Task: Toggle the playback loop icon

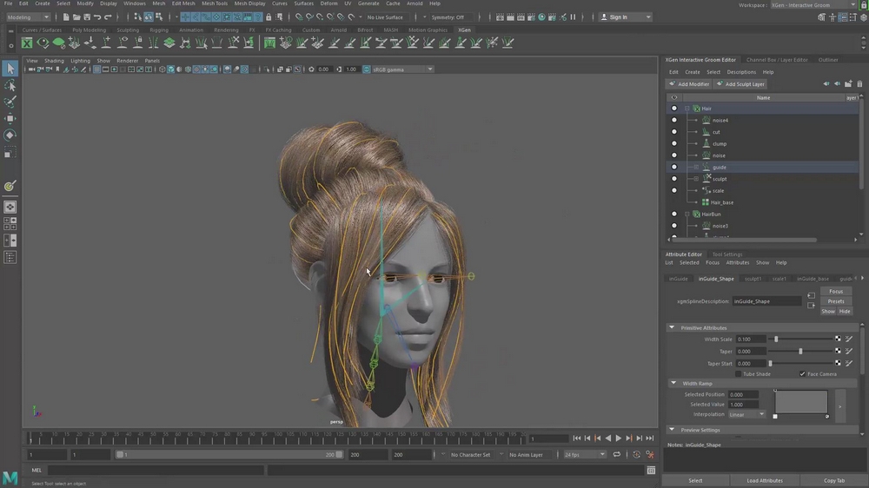Action: (x=616, y=455)
